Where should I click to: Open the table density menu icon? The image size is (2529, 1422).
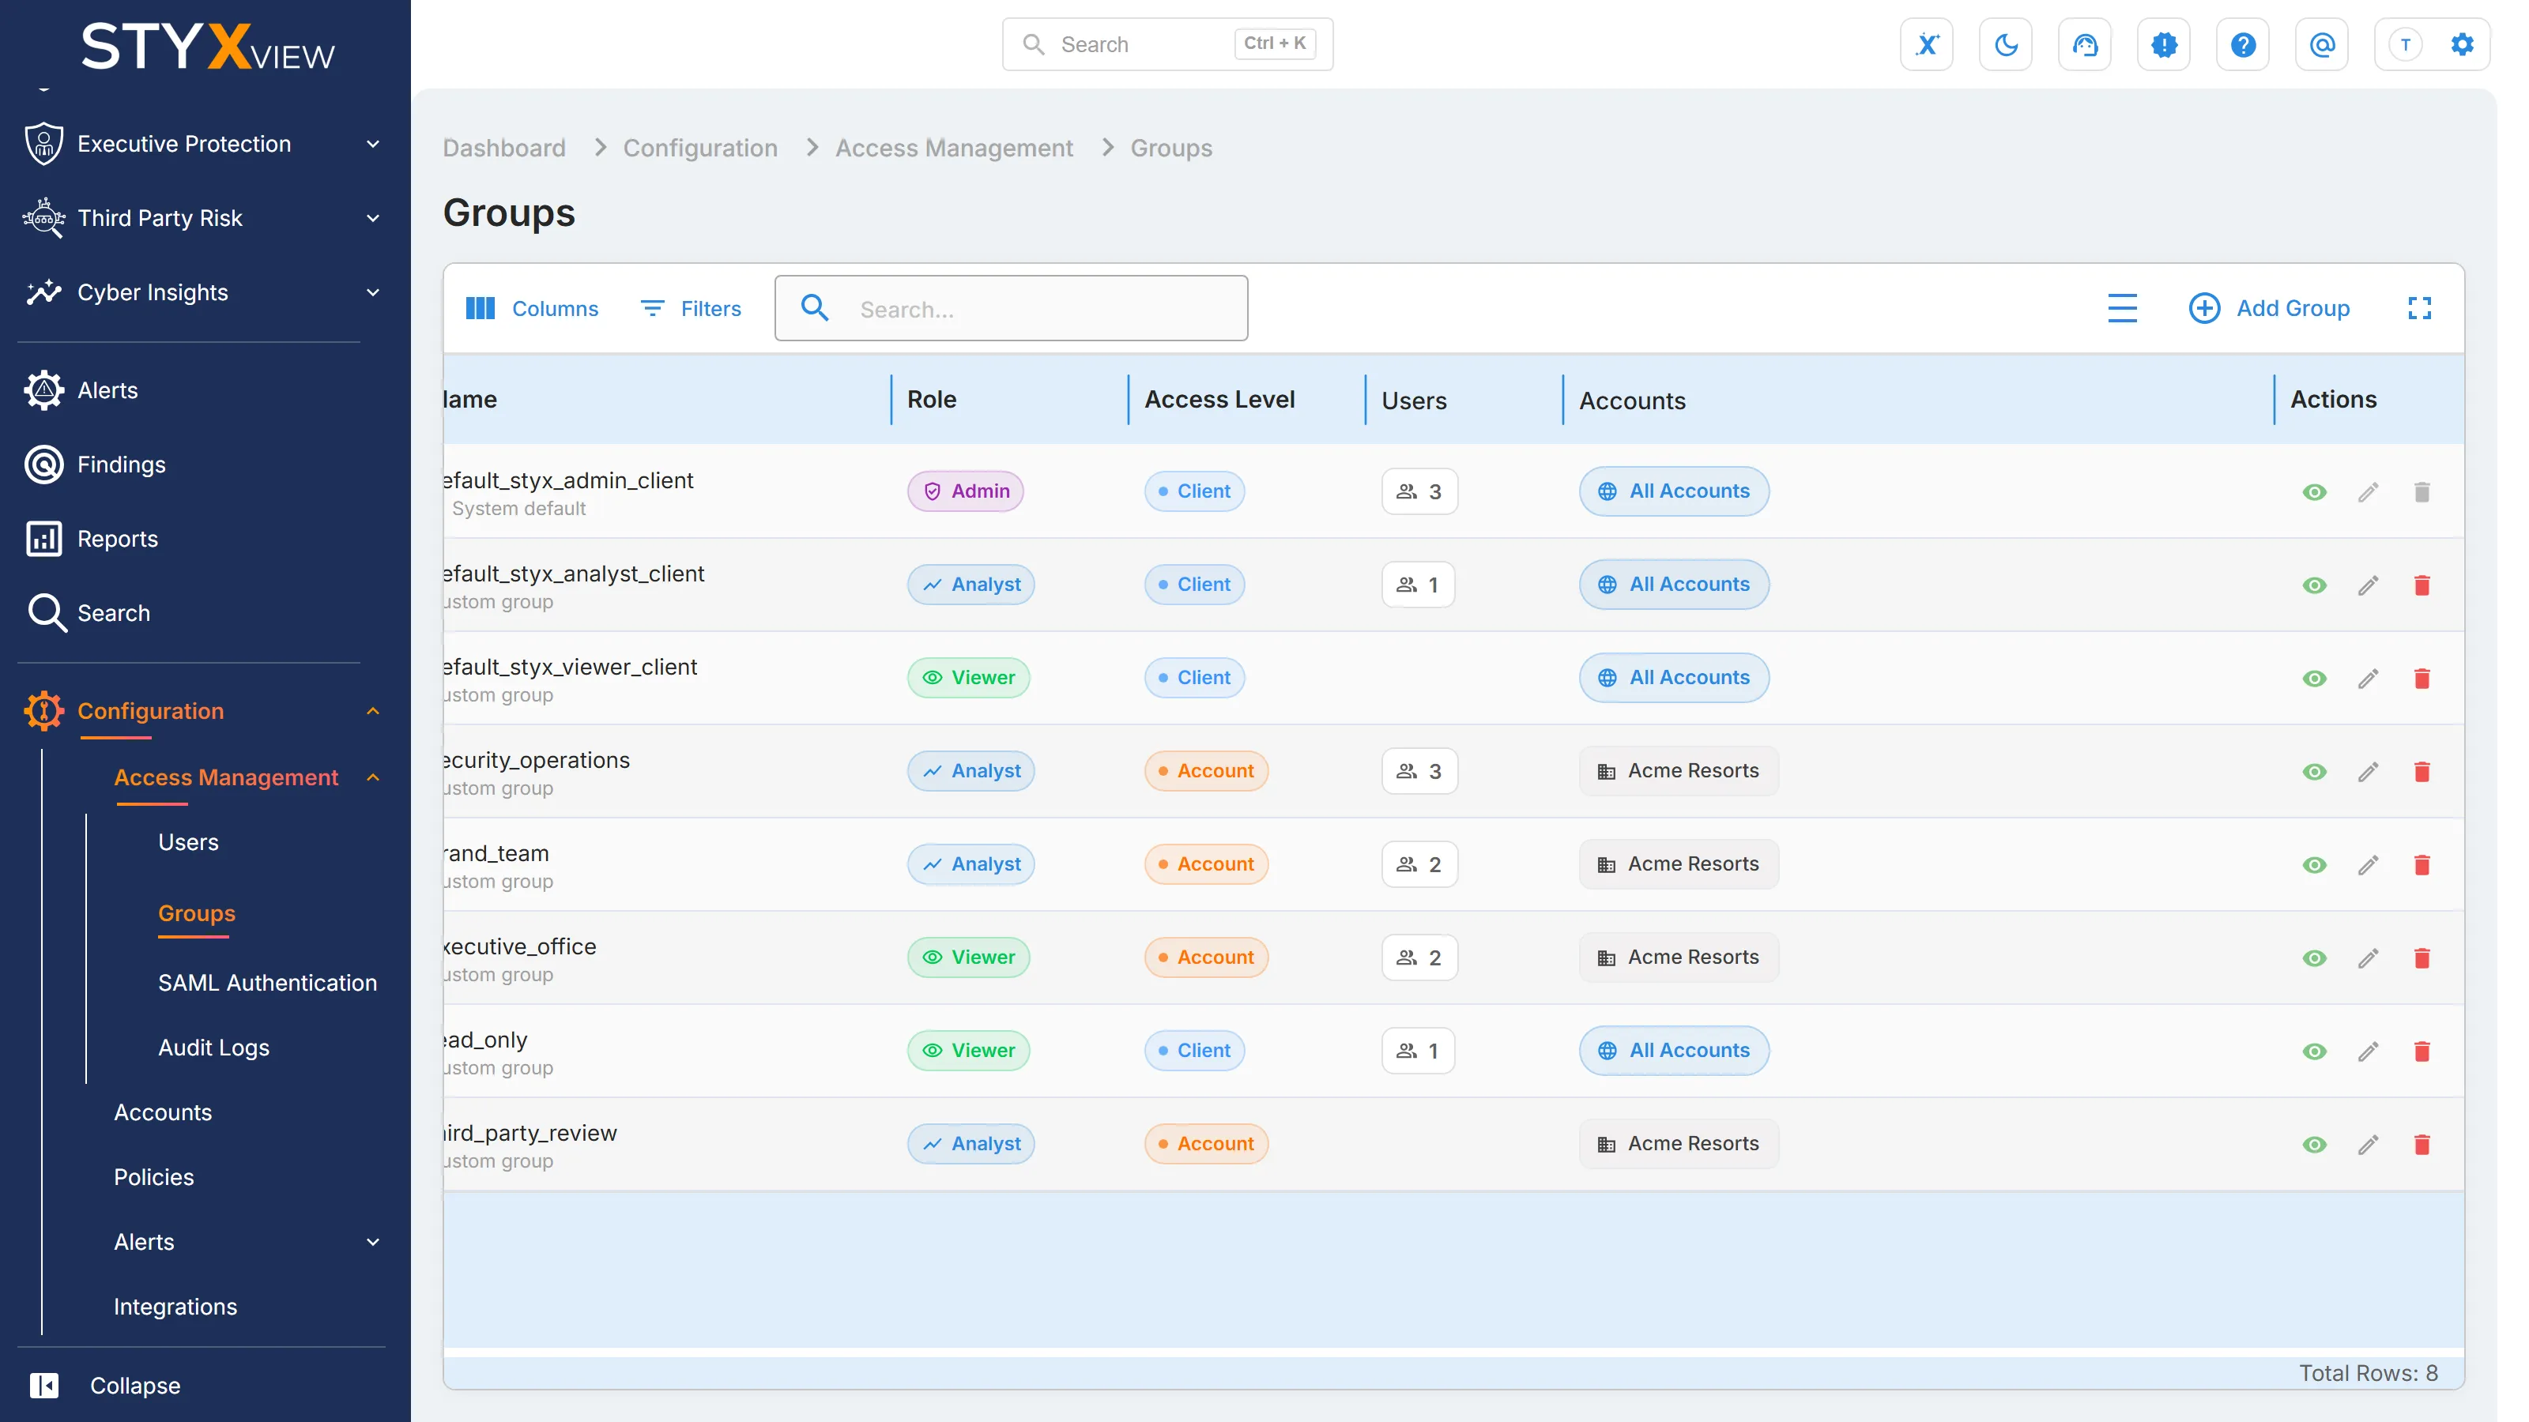[x=2121, y=308]
